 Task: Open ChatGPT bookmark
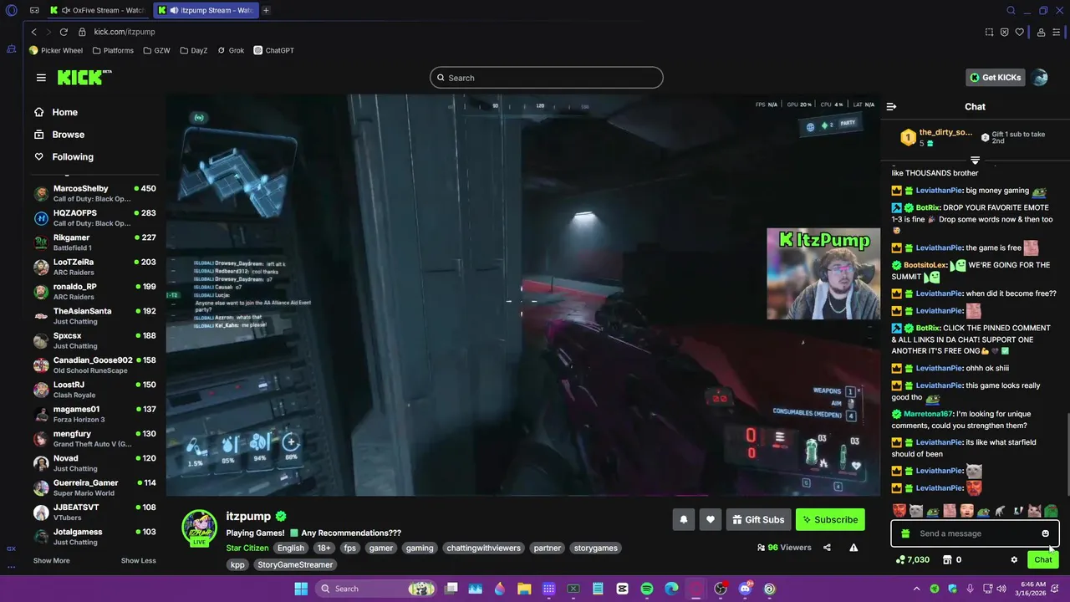tap(273, 50)
